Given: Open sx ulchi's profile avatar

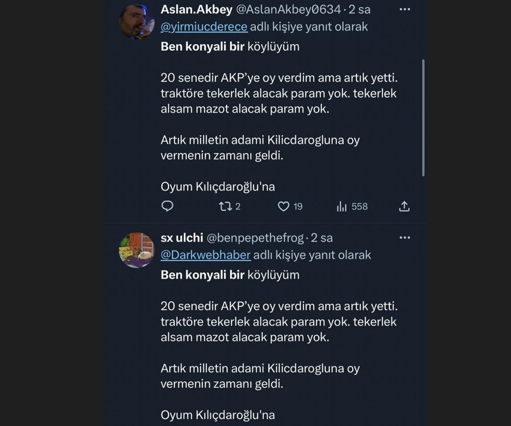Looking at the screenshot, I should pos(136,250).
